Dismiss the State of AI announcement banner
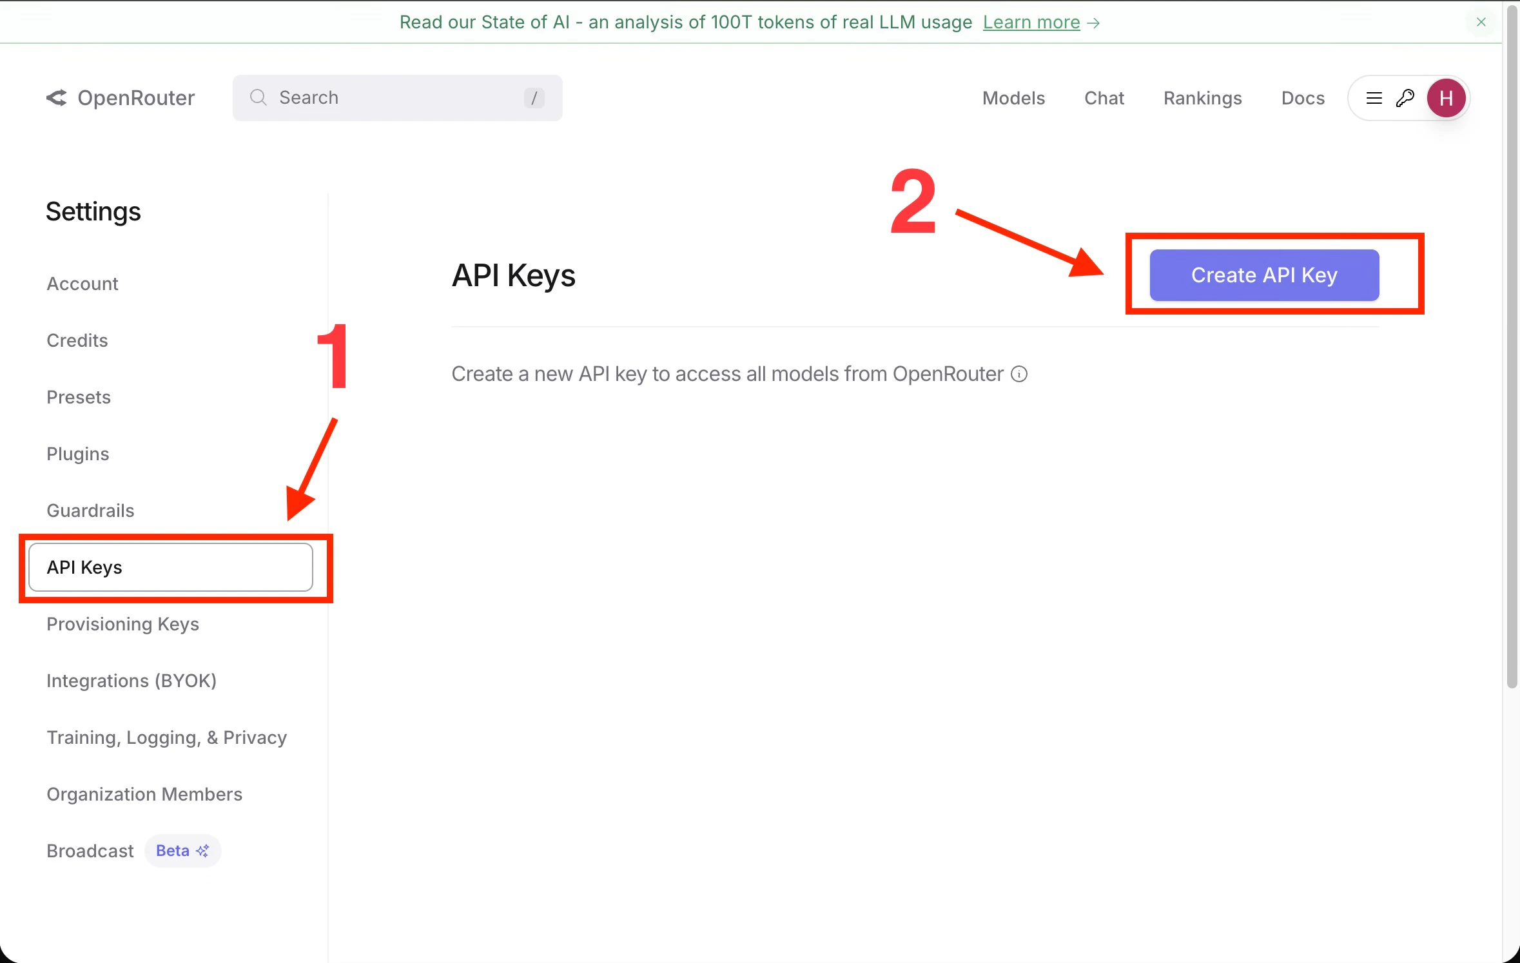The width and height of the screenshot is (1520, 963). (x=1480, y=22)
